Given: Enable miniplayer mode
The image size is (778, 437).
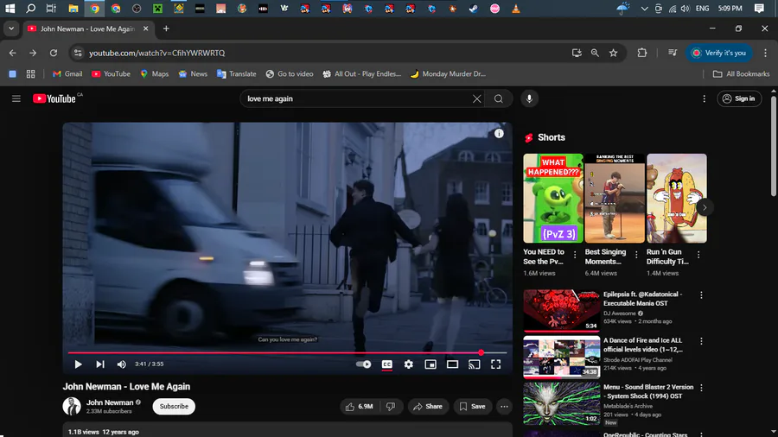Looking at the screenshot, I should 430,364.
